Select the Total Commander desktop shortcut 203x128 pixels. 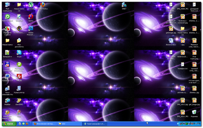(x=7, y=67)
